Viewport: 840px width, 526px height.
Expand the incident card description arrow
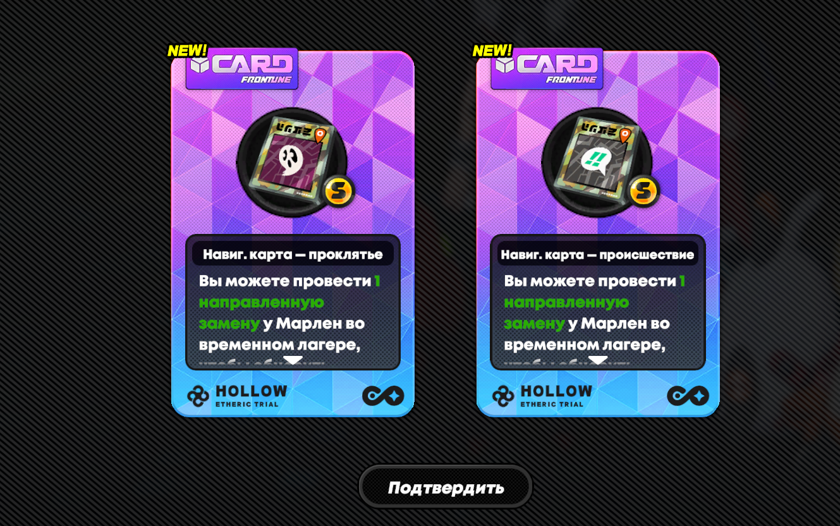[598, 360]
